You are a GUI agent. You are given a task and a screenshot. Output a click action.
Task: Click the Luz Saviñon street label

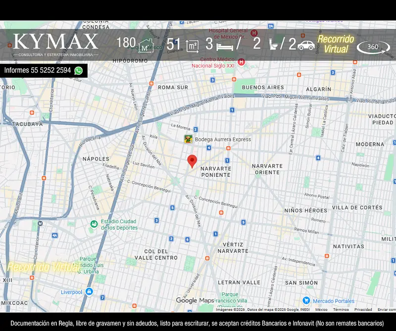(x=144, y=165)
